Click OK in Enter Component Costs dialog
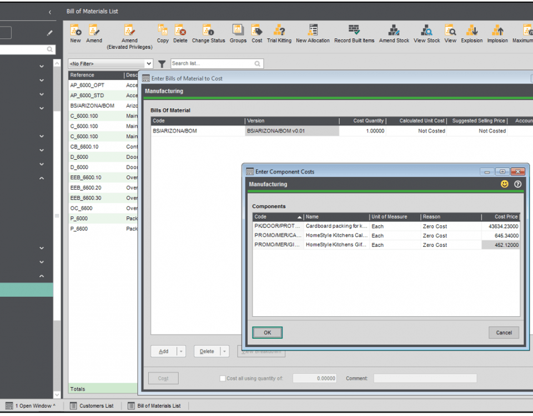This screenshot has width=533, height=416. tap(267, 333)
